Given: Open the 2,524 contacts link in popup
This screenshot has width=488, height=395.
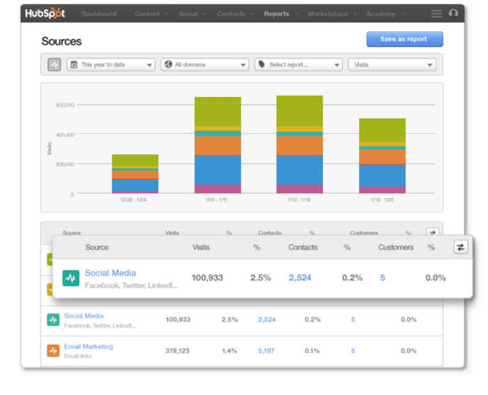Looking at the screenshot, I should tap(300, 278).
